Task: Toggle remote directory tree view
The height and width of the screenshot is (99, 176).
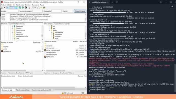Action: point(13,7)
